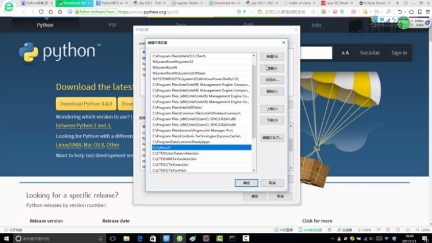Open the PSF top navigation tab

[112, 25]
